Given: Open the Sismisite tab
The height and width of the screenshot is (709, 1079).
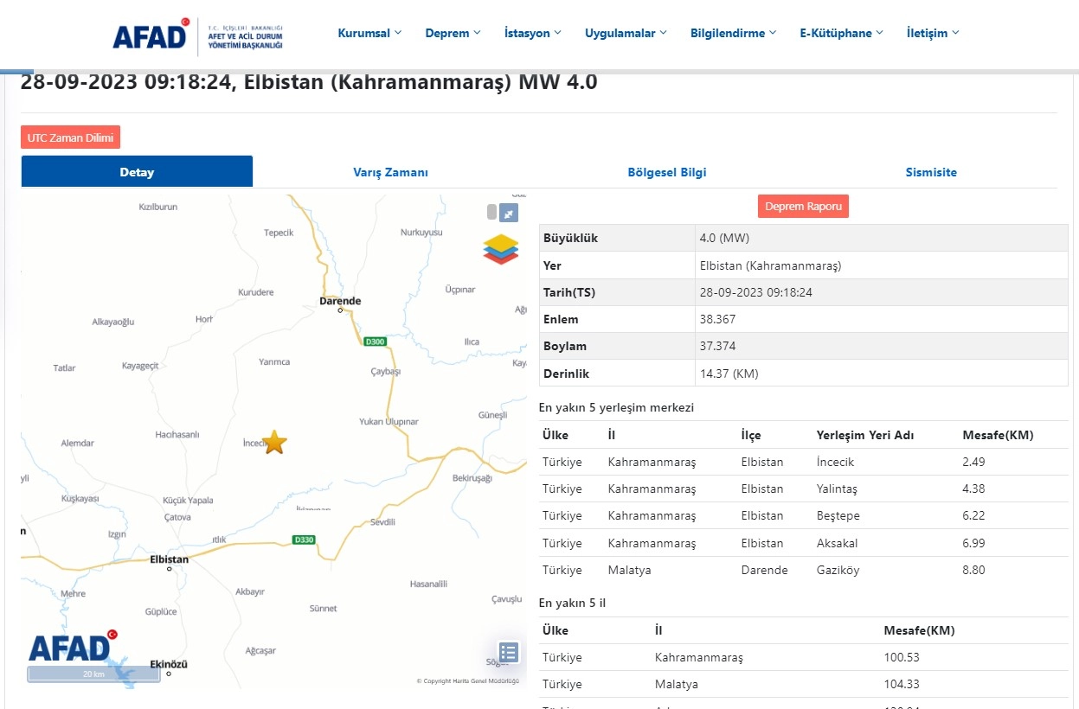Looking at the screenshot, I should pos(931,172).
